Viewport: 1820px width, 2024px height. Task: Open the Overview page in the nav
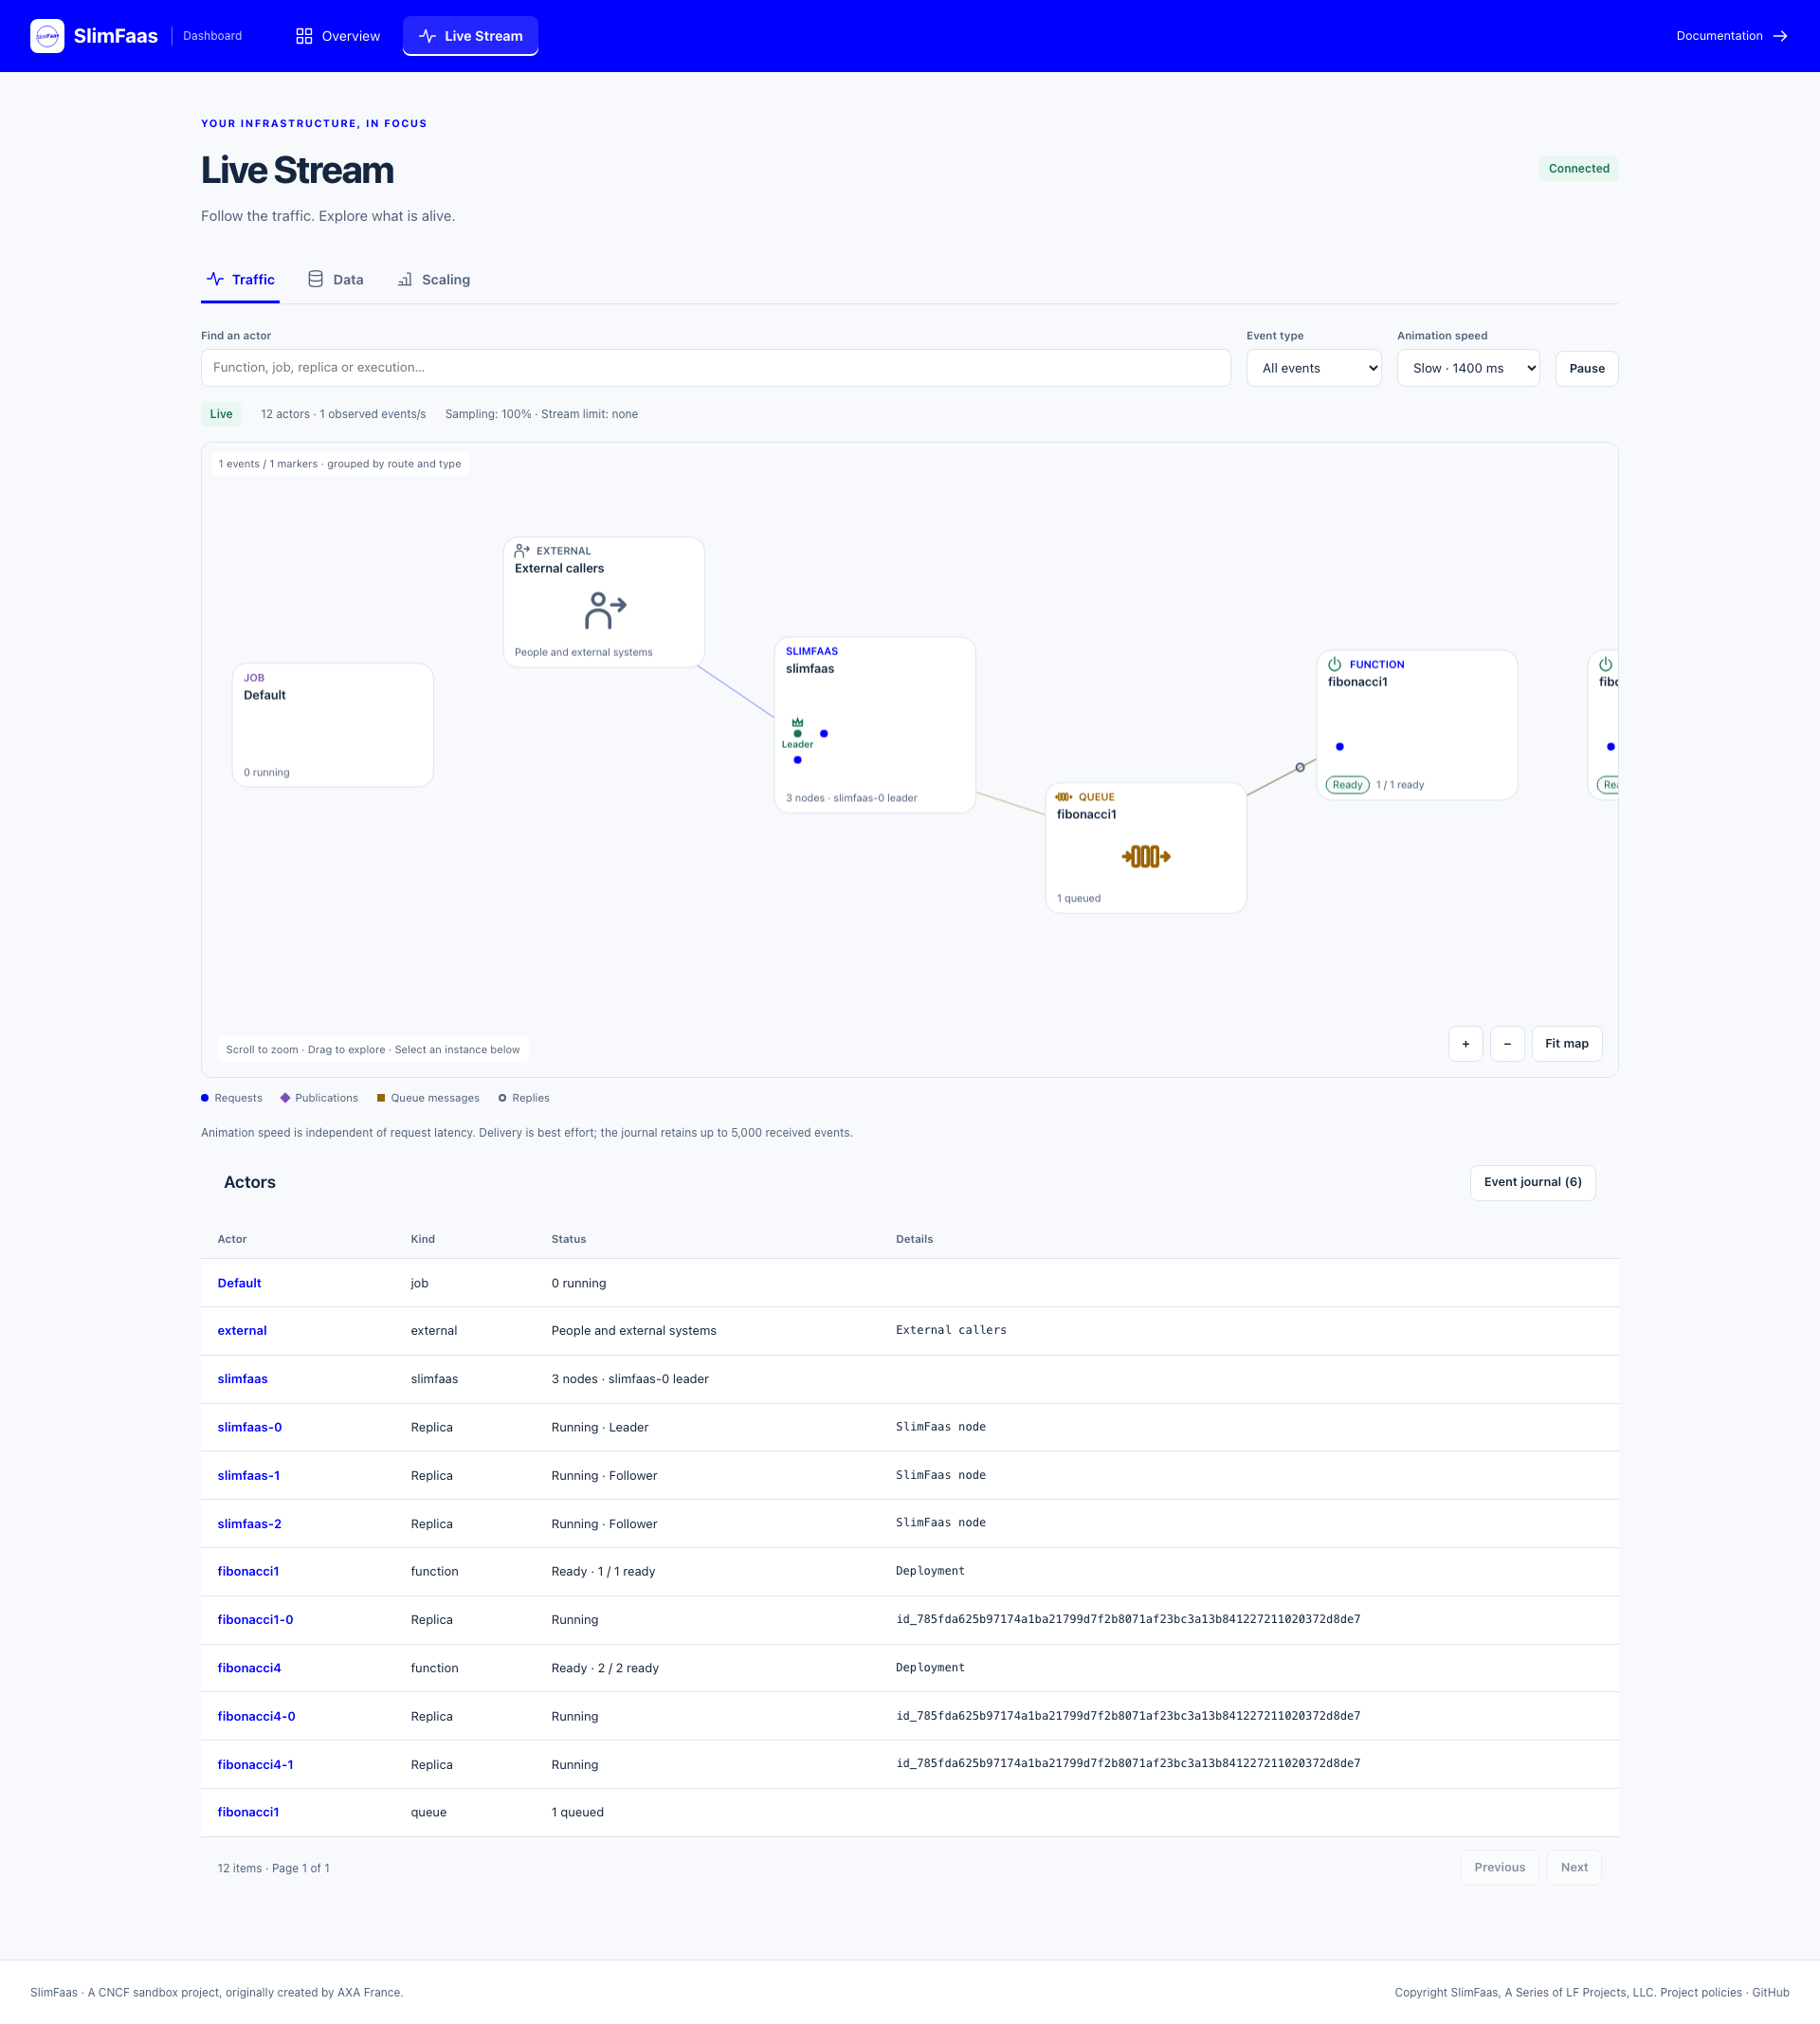coord(338,36)
